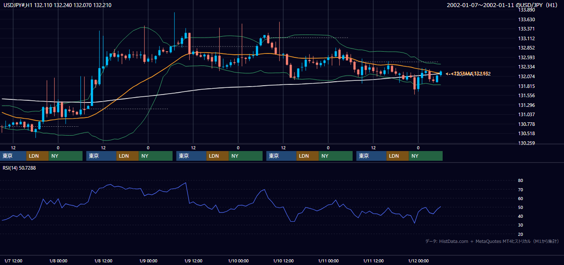Screen dimensions: 564x265
Task: Click the 132.074 price axis label
Action: (526, 76)
